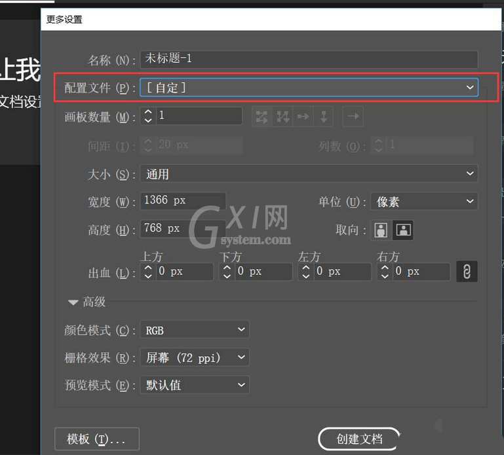
Task: Open the 大小 size dropdown
Action: point(309,173)
